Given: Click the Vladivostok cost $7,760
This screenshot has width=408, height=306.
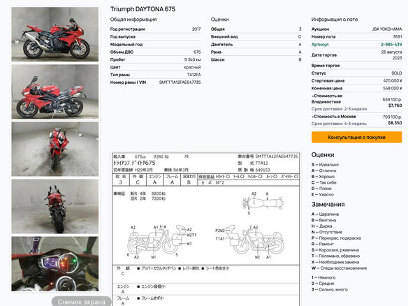Looking at the screenshot, I should 395,105.
